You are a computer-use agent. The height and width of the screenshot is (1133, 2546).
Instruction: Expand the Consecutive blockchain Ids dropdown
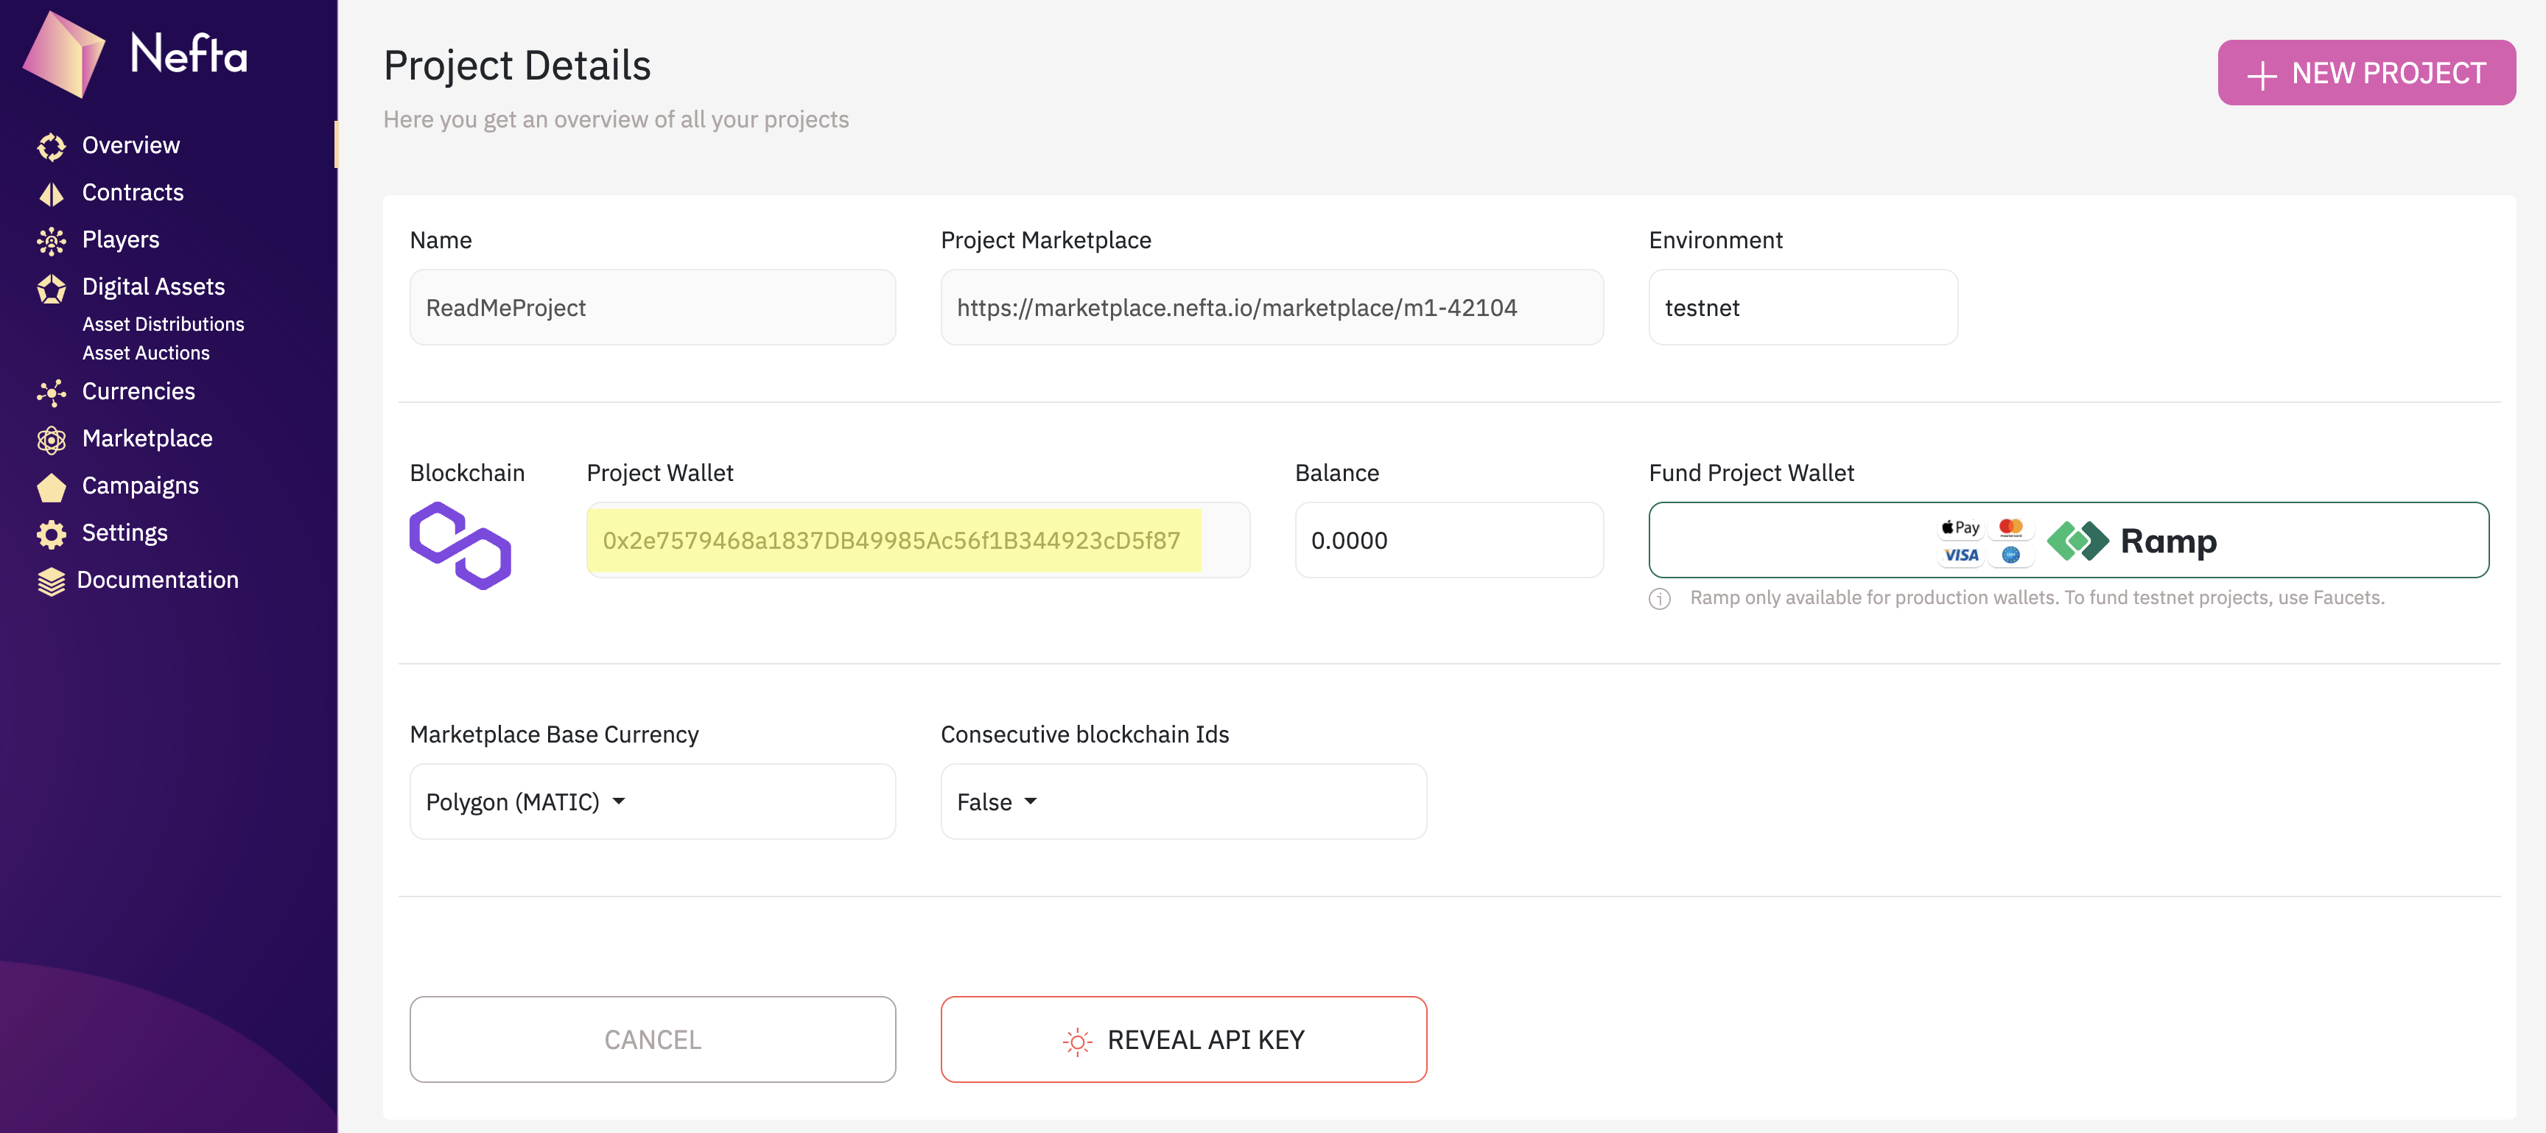click(x=1183, y=801)
